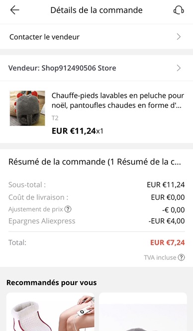Tap the back arrow icon
This screenshot has height=331, width=193.
point(14,10)
